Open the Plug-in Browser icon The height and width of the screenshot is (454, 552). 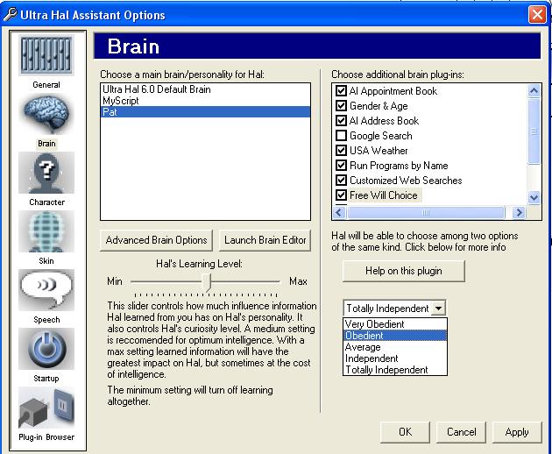click(x=46, y=408)
